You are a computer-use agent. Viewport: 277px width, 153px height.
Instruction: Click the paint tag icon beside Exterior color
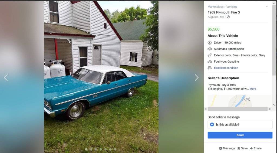[210, 55]
